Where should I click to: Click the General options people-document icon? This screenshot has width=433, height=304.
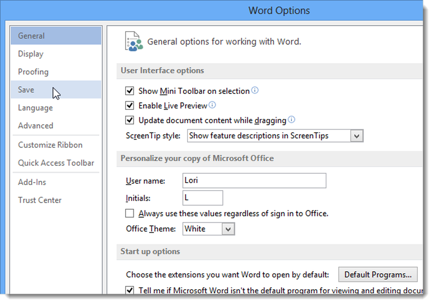(x=134, y=42)
